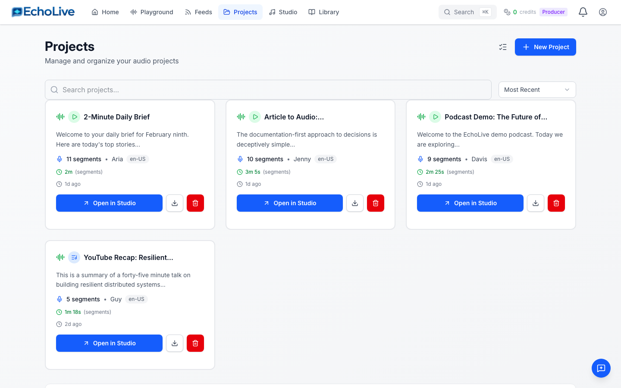Create a New Project
Image resolution: width=621 pixels, height=388 pixels.
pyautogui.click(x=545, y=47)
